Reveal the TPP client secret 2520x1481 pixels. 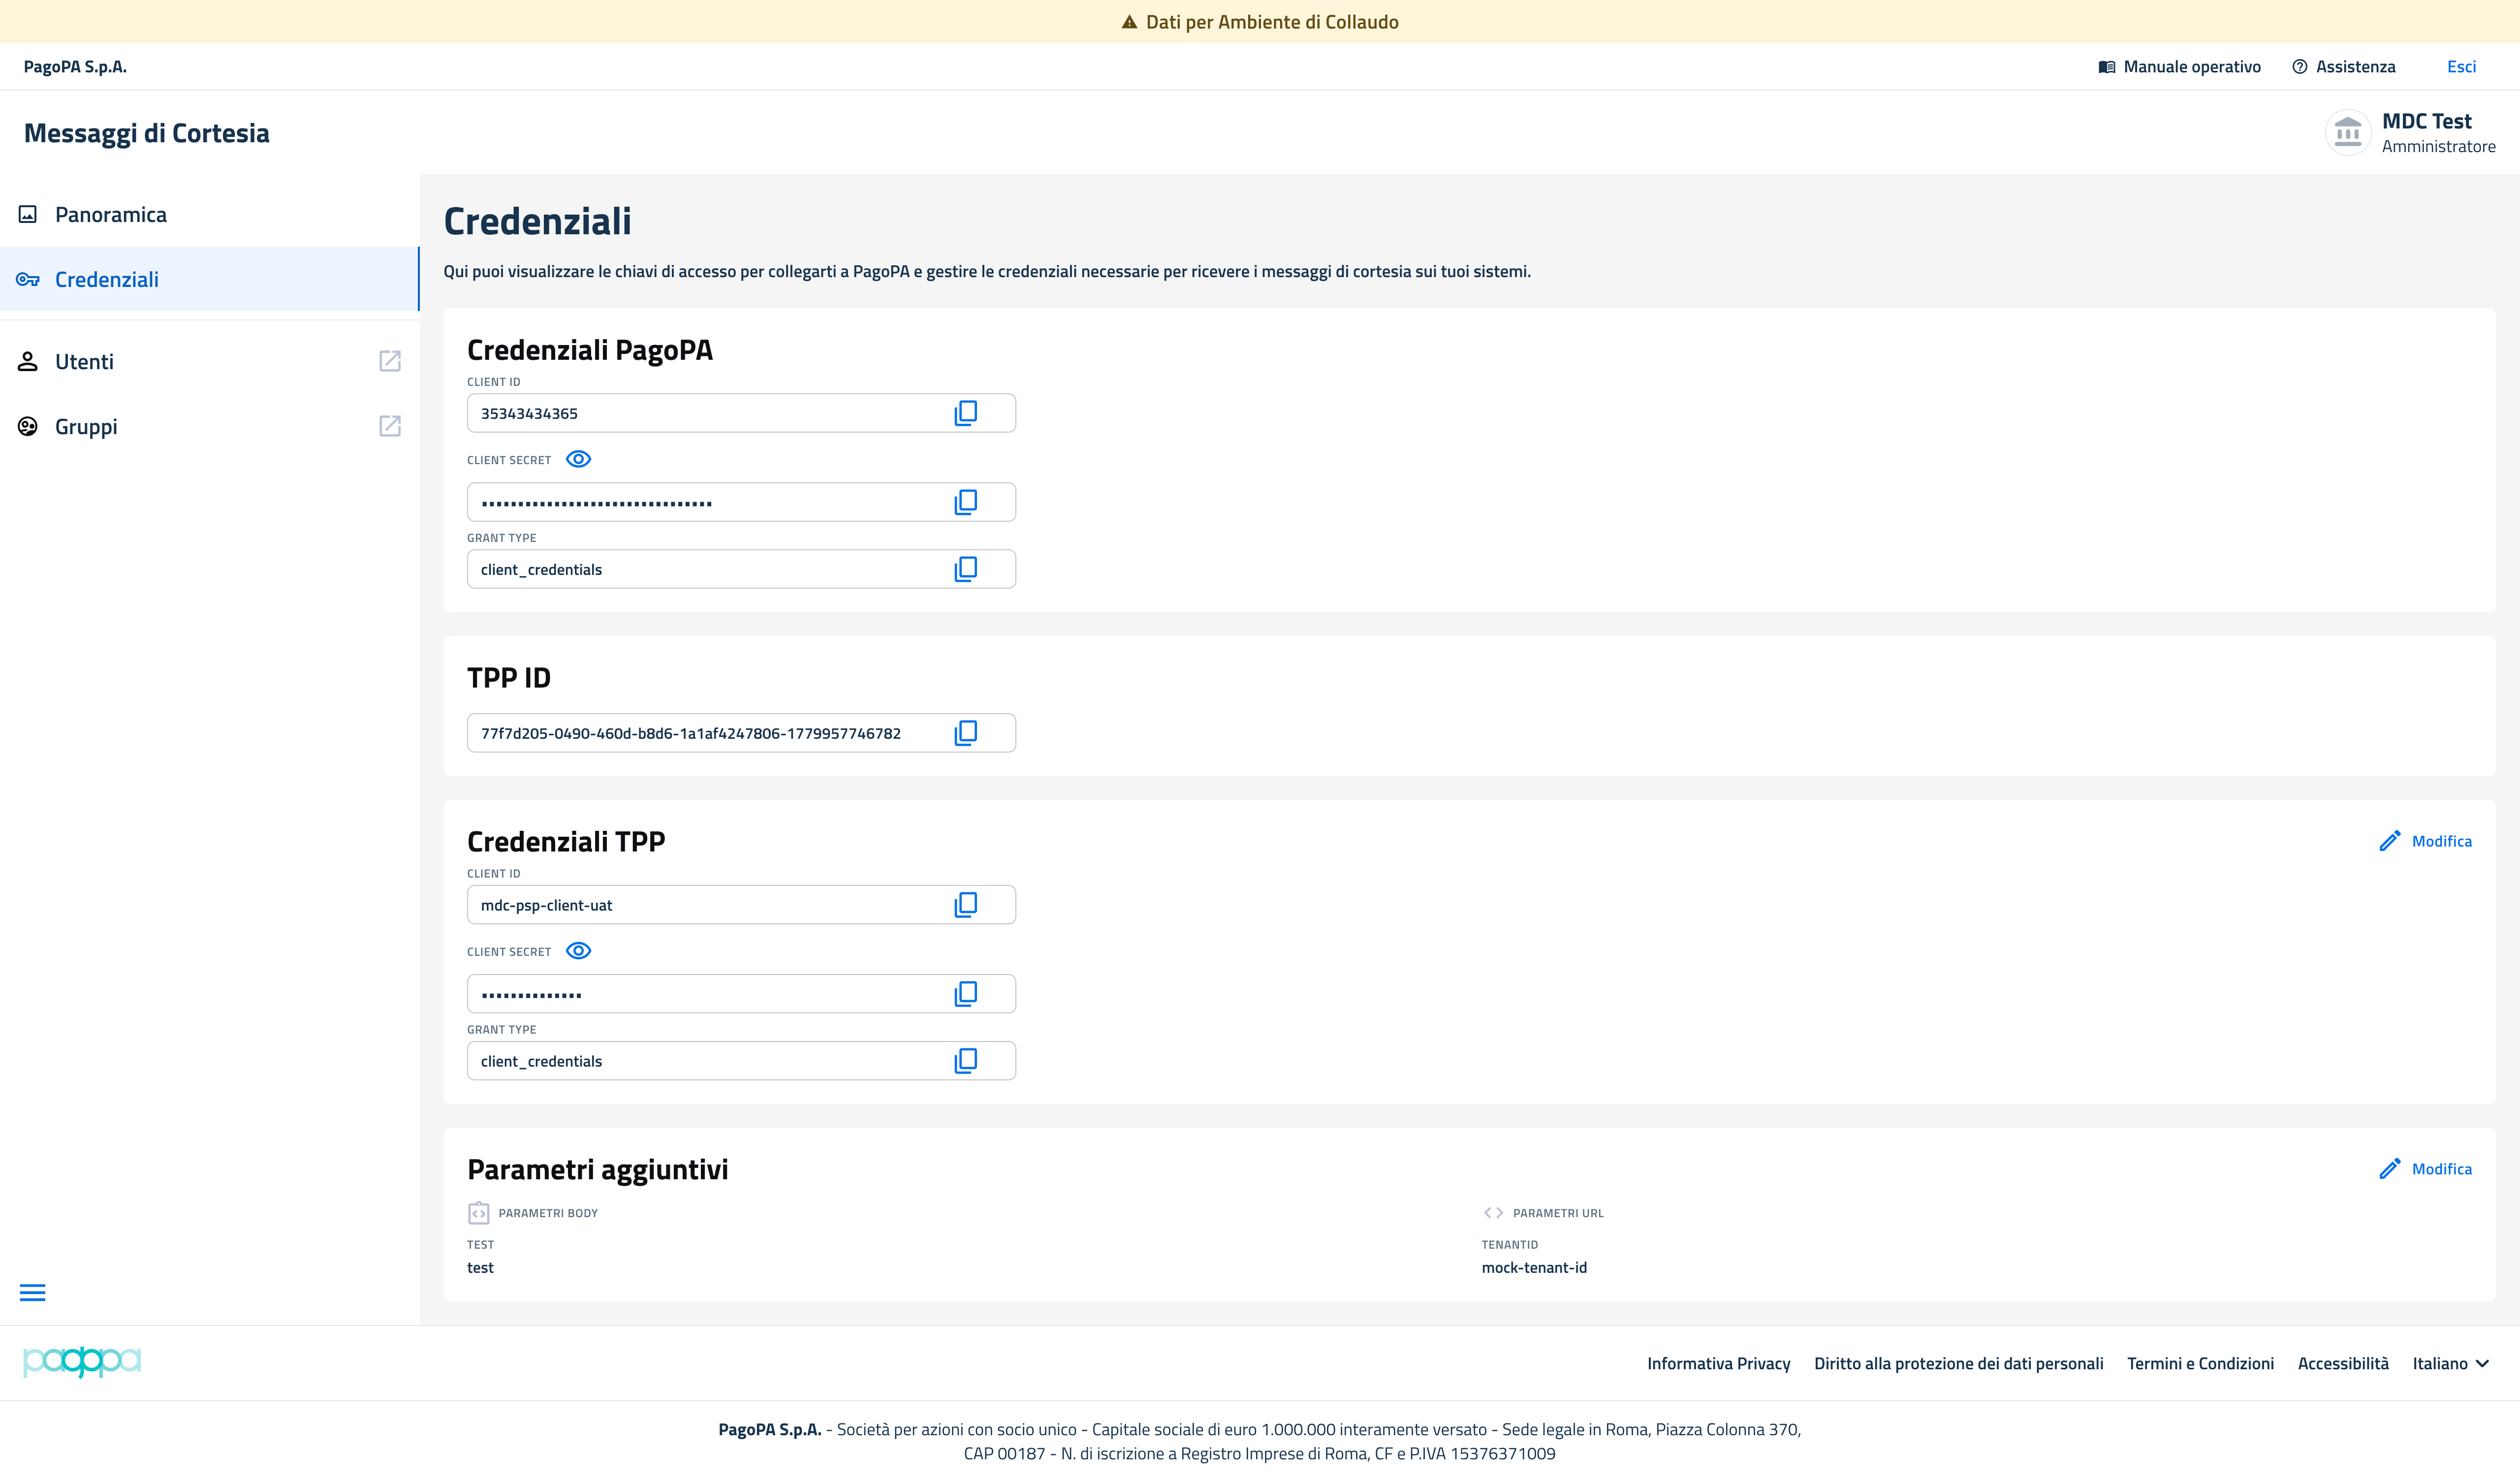click(x=578, y=951)
